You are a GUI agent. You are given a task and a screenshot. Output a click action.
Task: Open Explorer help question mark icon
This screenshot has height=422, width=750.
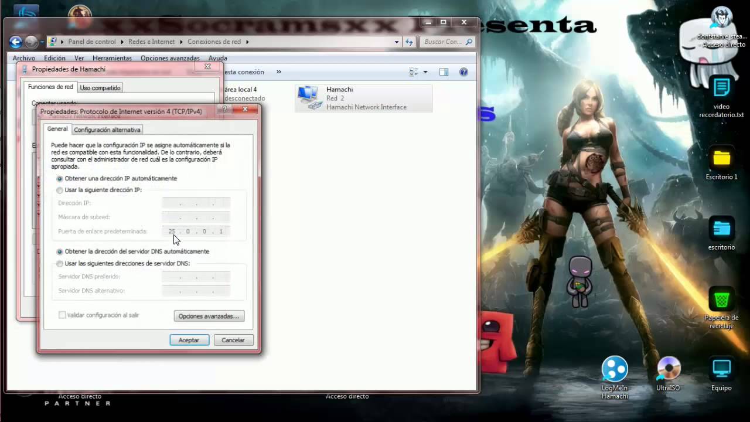click(463, 72)
